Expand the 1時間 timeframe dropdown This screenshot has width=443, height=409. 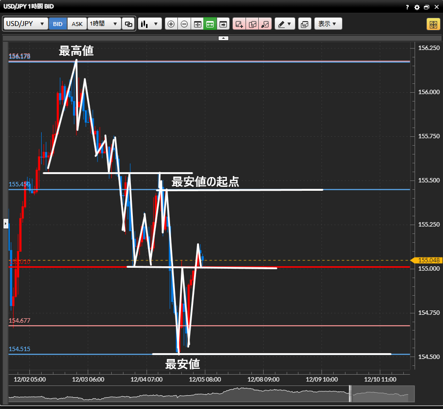tap(104, 24)
